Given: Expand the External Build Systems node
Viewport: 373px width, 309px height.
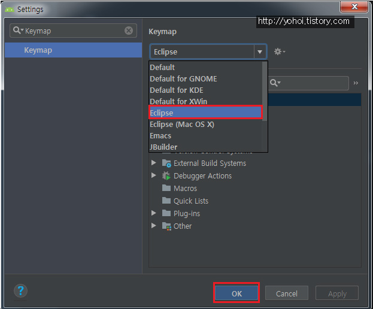Looking at the screenshot, I should click(154, 163).
